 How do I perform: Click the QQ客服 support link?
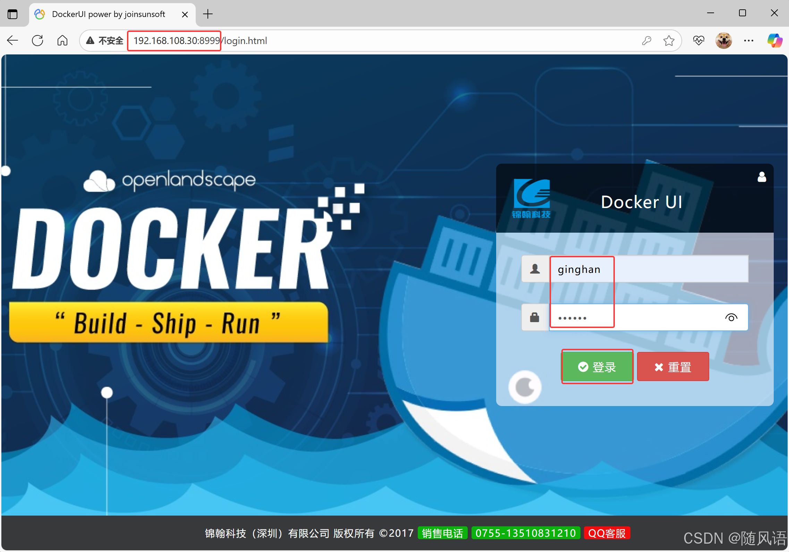point(607,533)
